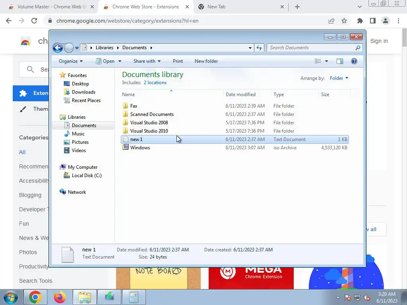
Task: Sort files by Type column header
Action: (295, 95)
